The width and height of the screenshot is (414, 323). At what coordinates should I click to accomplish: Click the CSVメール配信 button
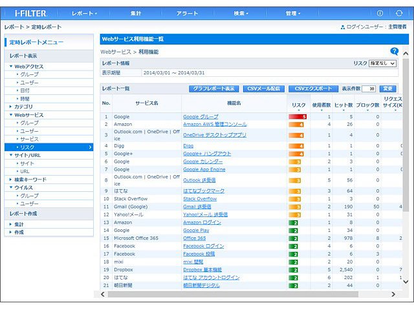point(263,89)
